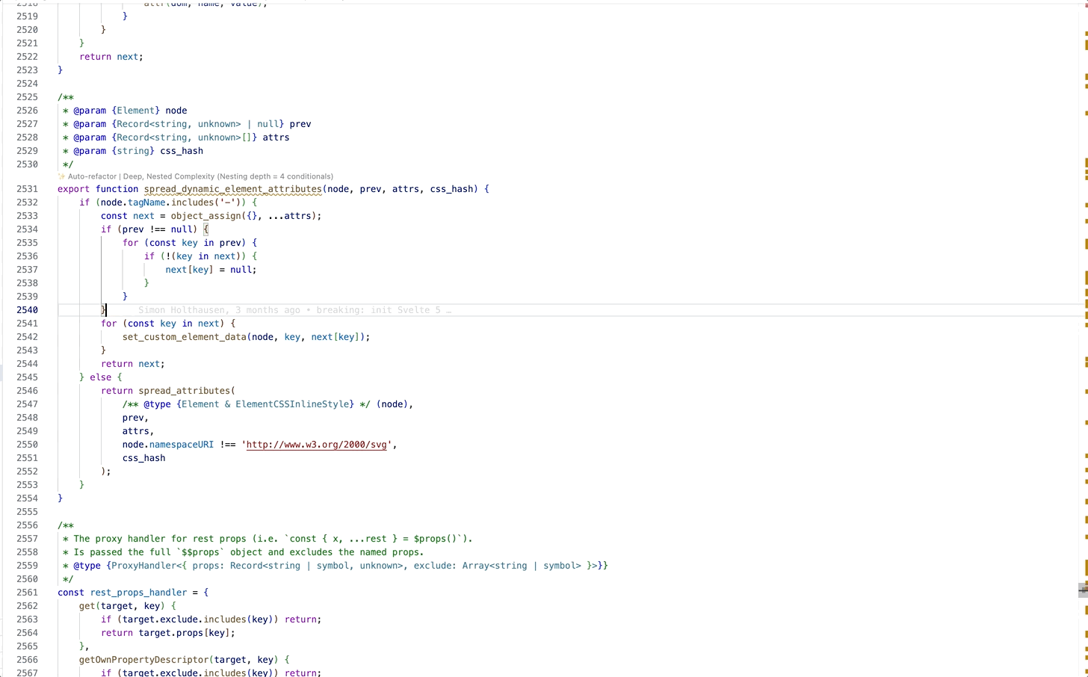Place cursor on object_assign call
Screen dimensions: 1088x677
point(209,215)
